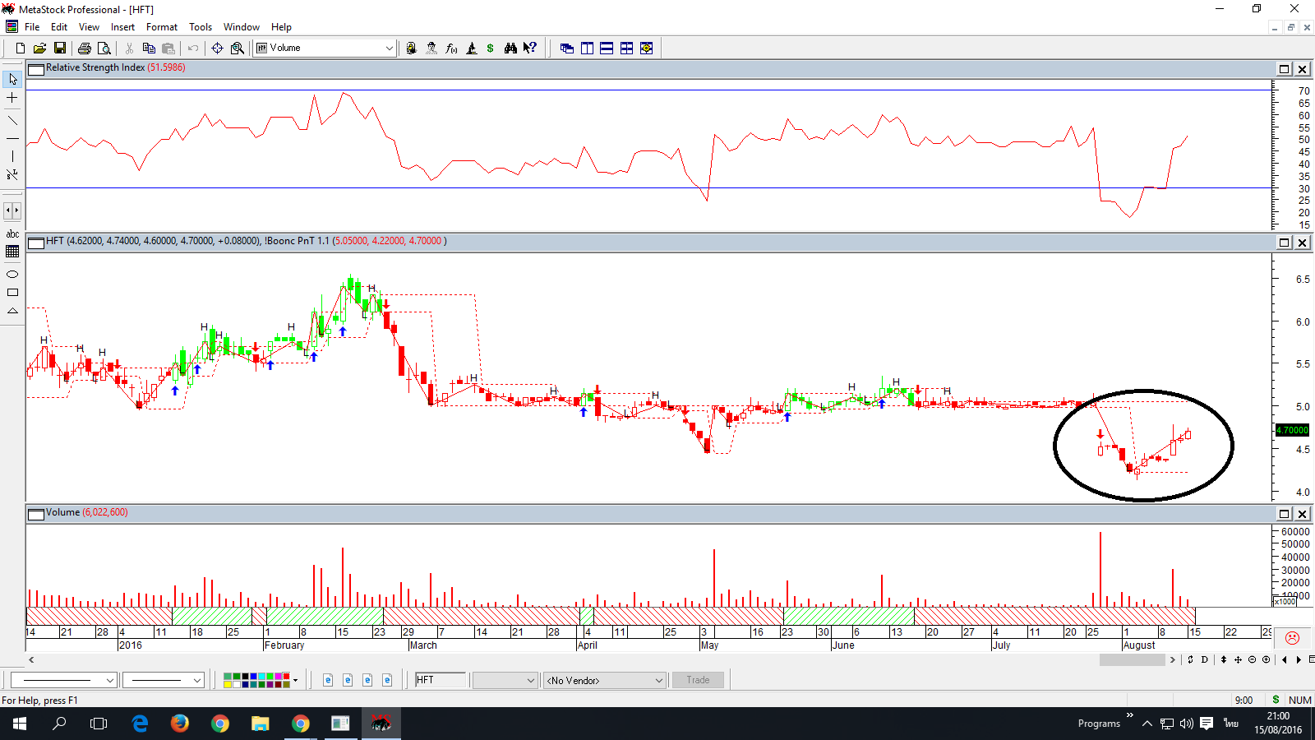Tile windows in columns icon
Screen dimensions: 1315x740
point(587,49)
